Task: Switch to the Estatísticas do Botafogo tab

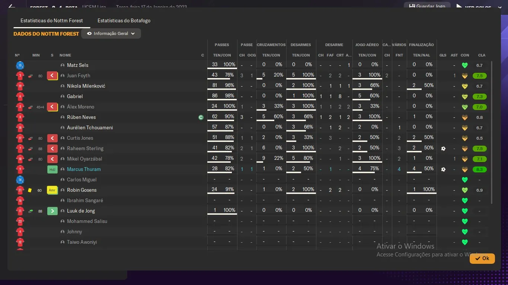Action: click(x=124, y=21)
